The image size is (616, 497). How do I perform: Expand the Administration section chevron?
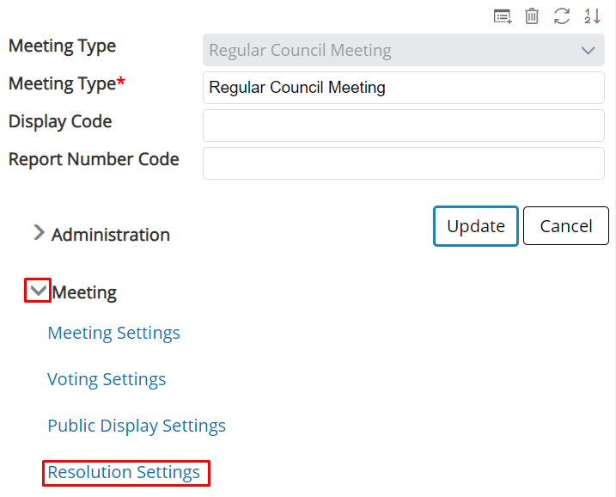[x=39, y=232]
